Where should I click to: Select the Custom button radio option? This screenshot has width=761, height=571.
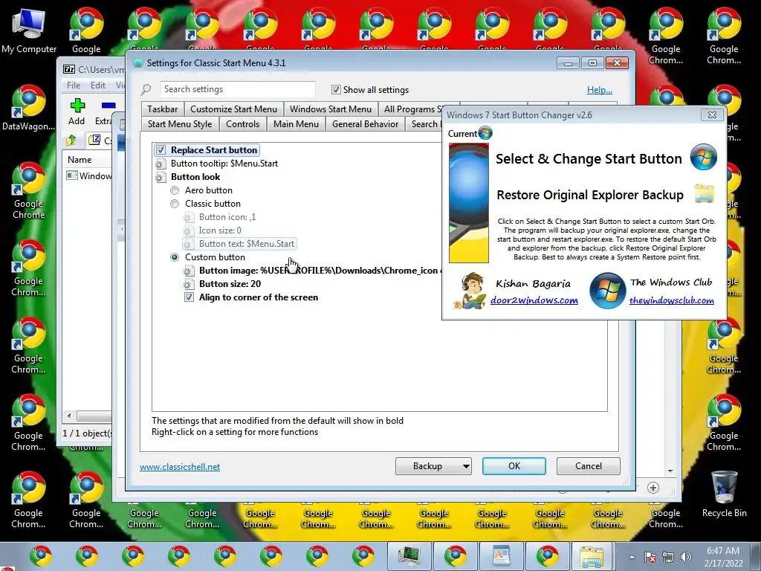tap(175, 257)
